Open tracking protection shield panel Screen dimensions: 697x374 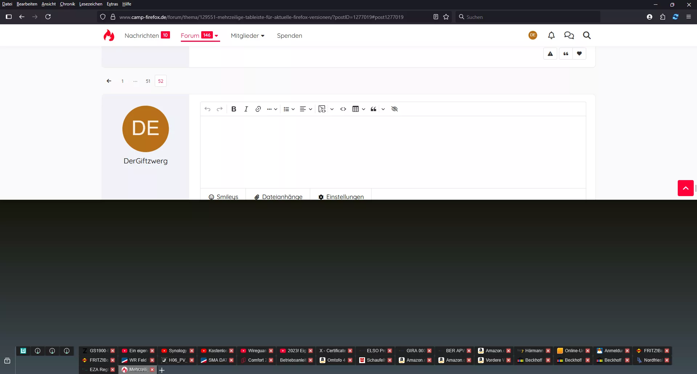[103, 17]
